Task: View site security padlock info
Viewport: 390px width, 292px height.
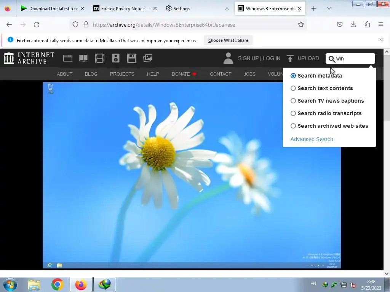Action: tap(86, 25)
